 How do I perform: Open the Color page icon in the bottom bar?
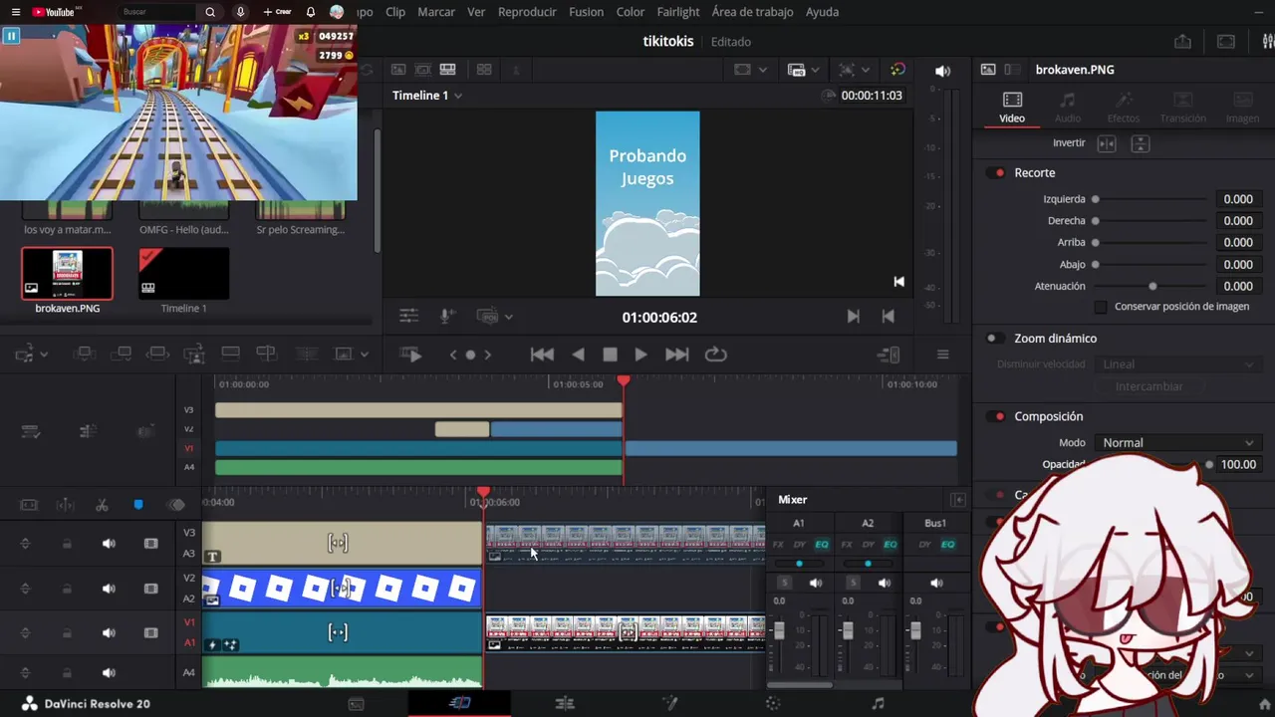point(773,703)
